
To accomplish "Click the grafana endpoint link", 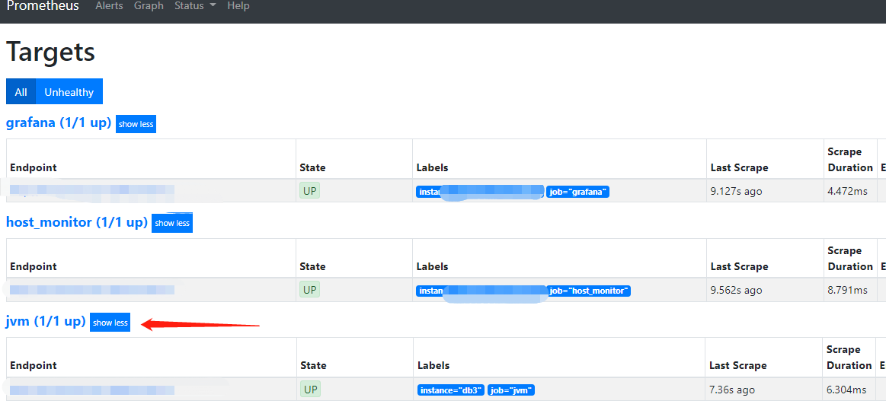I will pos(92,190).
